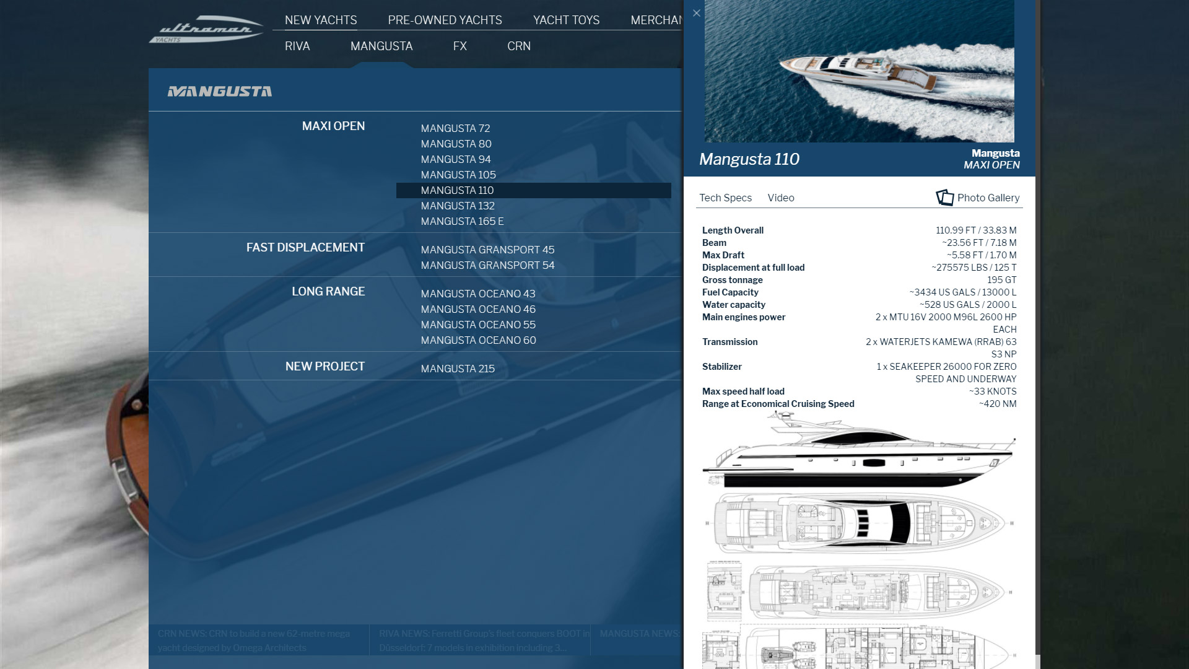Open the New Yachts menu
The height and width of the screenshot is (669, 1189).
(x=321, y=20)
